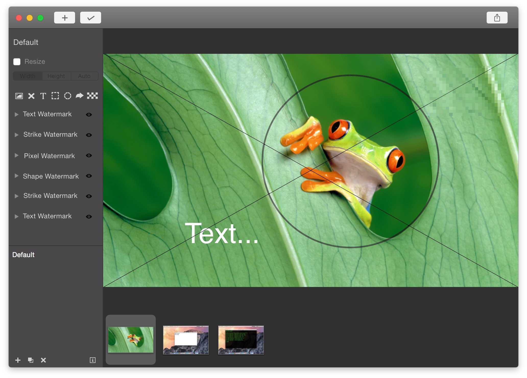Viewport: 527px width, 378px height.
Task: Select the text watermark T tool
Action: coord(43,96)
